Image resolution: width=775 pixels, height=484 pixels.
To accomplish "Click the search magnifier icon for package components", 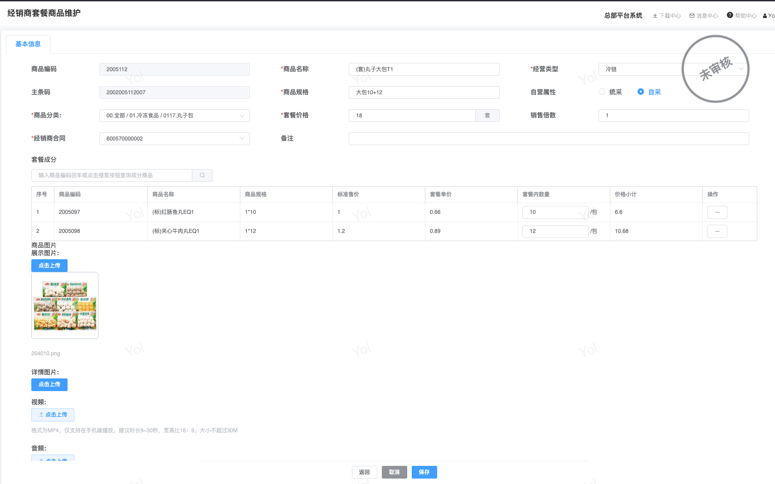I will [202, 175].
